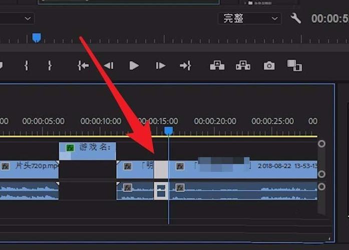Screen dimensions: 349x250
Task: Step forward one frame
Action: pyautogui.click(x=160, y=66)
